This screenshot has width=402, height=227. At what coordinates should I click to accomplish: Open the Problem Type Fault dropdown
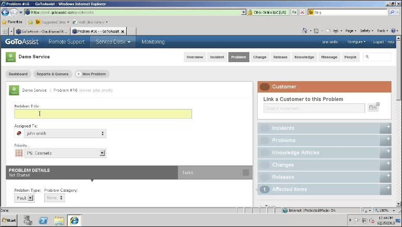pos(24,198)
